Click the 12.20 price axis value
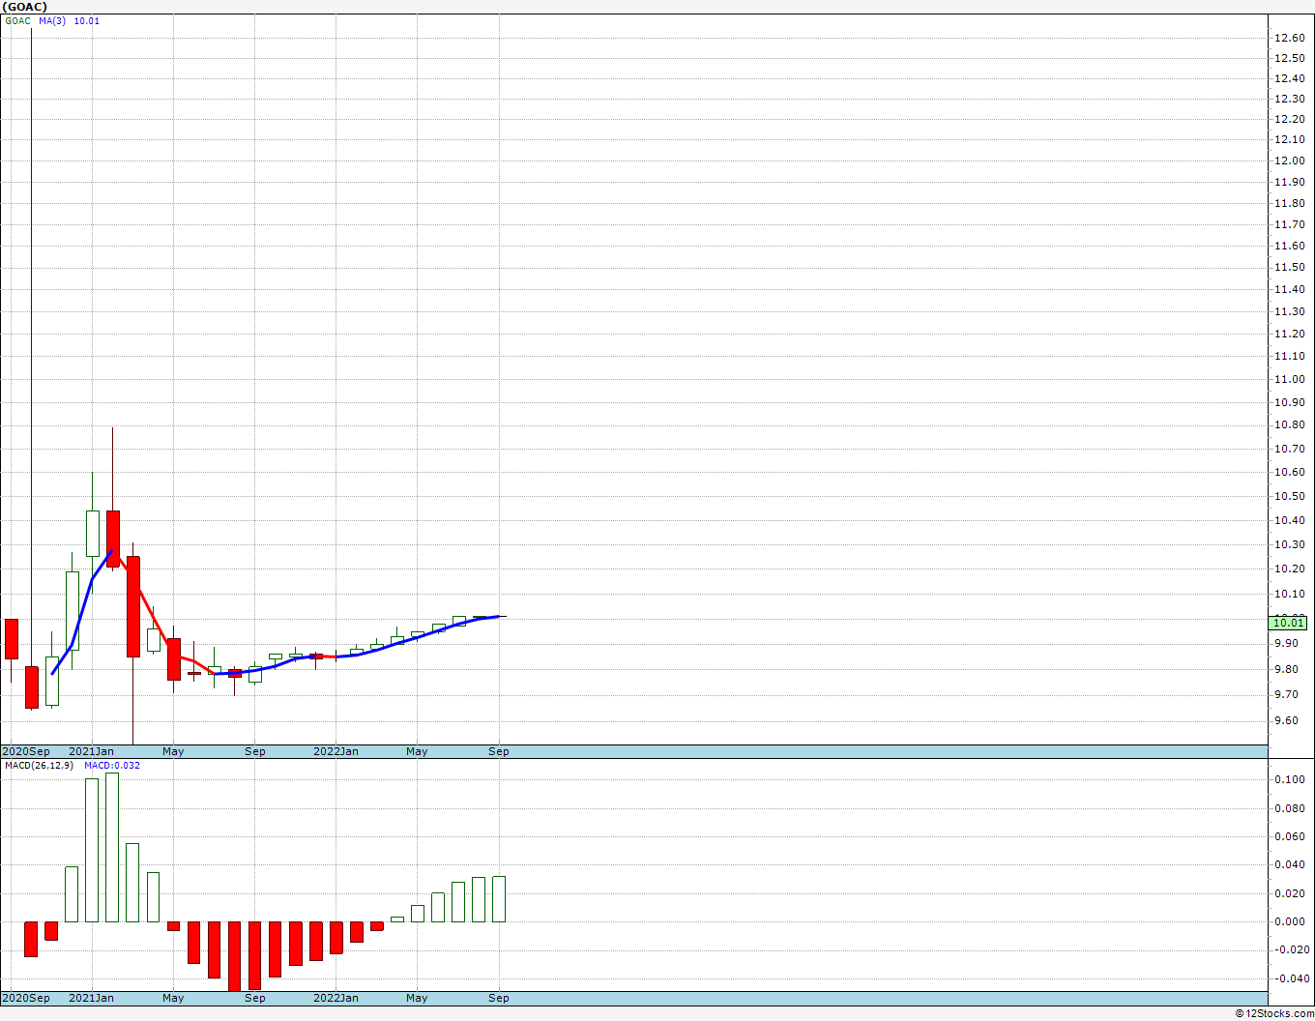This screenshot has height=1021, width=1315. point(1289,119)
